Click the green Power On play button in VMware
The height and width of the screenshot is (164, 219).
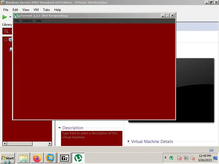click(x=5, y=17)
